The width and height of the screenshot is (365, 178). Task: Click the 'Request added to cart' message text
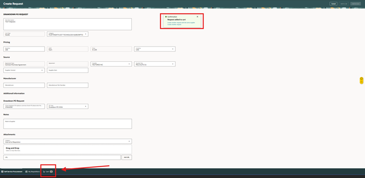click(176, 20)
